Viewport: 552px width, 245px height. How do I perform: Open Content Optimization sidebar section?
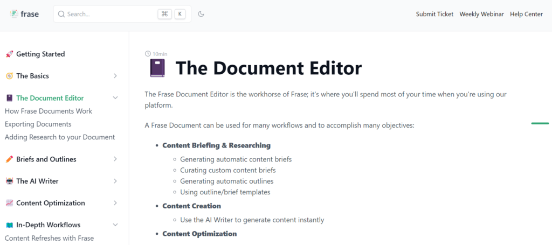click(x=50, y=203)
